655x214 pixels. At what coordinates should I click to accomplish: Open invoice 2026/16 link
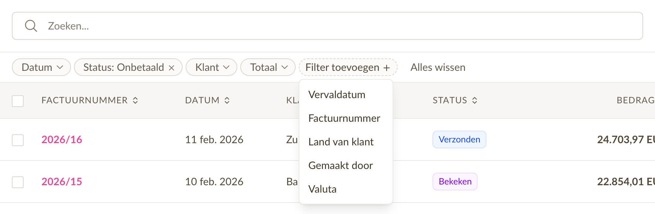pos(62,139)
